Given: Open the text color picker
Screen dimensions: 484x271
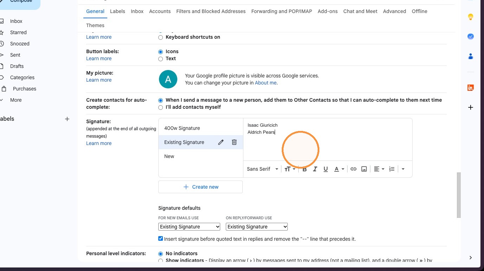Looking at the screenshot, I should (x=339, y=169).
